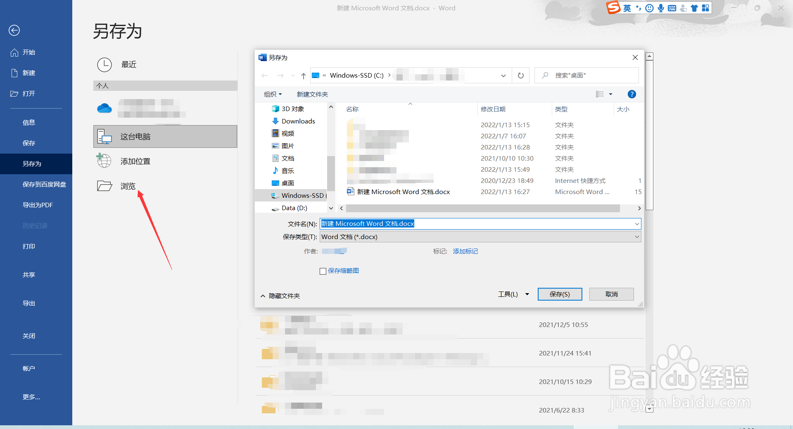
Task: Open dialog help question mark
Action: pos(632,94)
